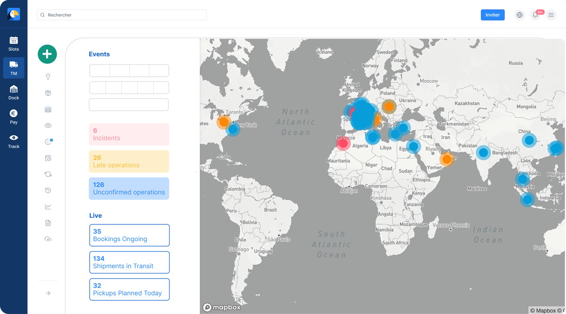Image resolution: width=566 pixels, height=314 pixels.
Task: Click the refresh sync arrows icon
Action: (x=48, y=174)
